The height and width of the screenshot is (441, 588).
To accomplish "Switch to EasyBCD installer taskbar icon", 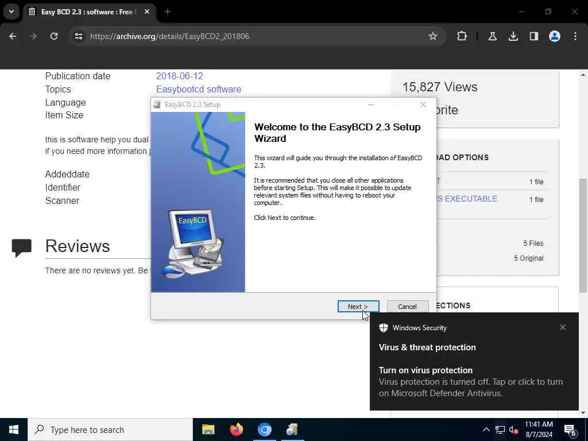I will [292, 430].
